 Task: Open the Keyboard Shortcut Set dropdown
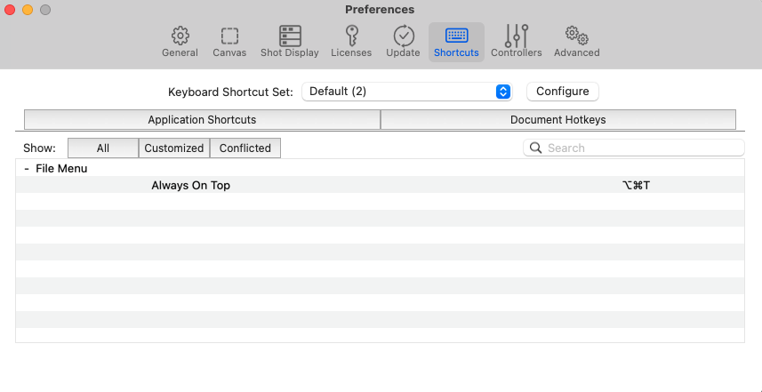[406, 92]
